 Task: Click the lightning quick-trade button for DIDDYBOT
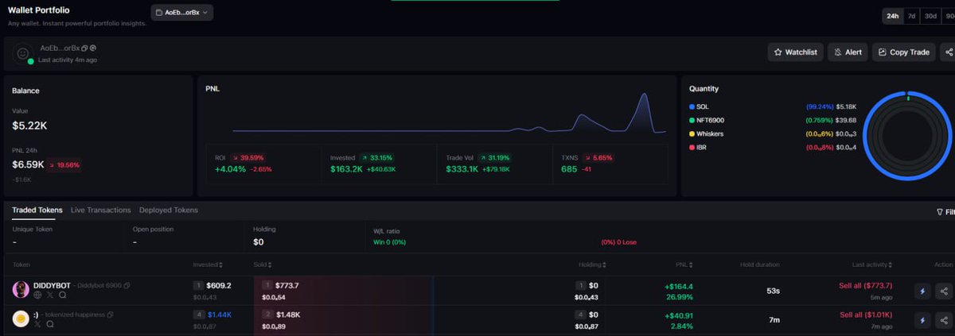[x=922, y=291]
